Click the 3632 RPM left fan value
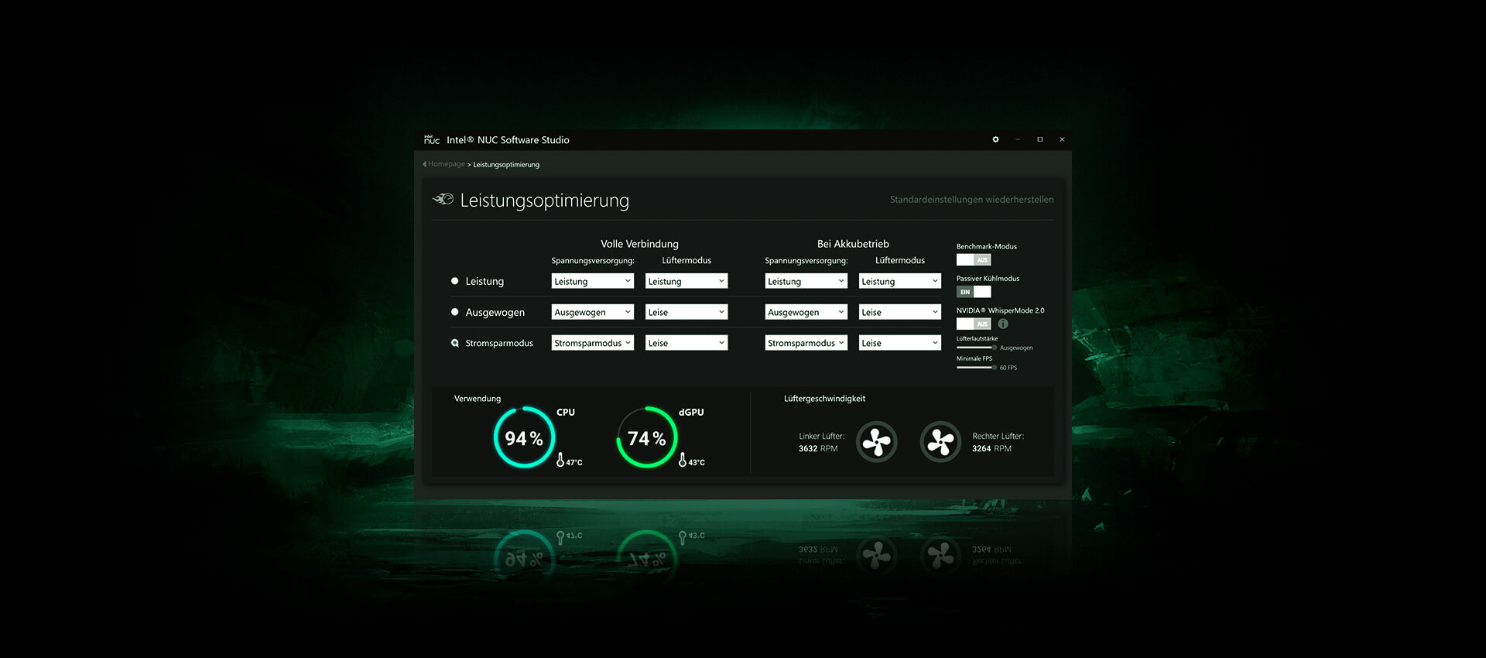This screenshot has height=658, width=1486. click(818, 448)
